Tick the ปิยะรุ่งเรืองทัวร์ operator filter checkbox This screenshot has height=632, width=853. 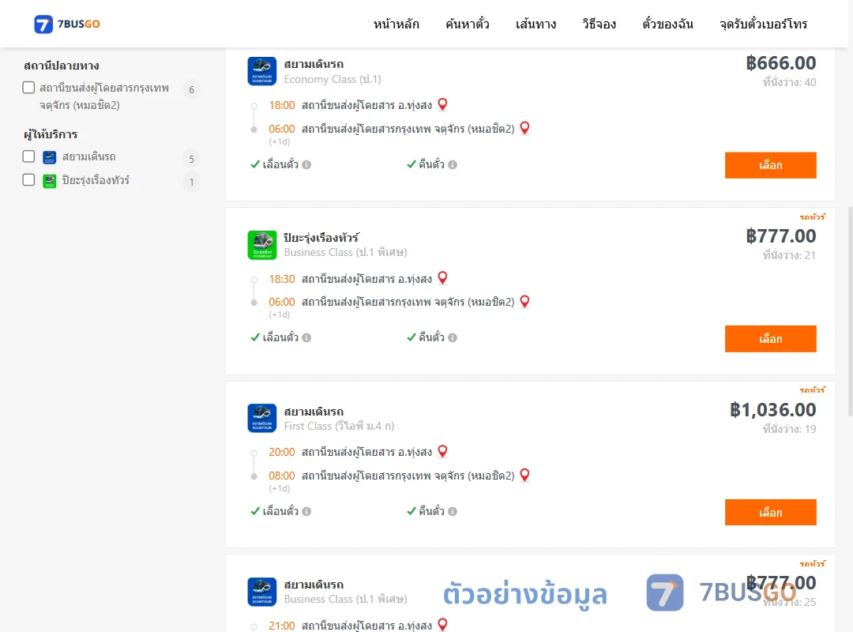click(29, 179)
